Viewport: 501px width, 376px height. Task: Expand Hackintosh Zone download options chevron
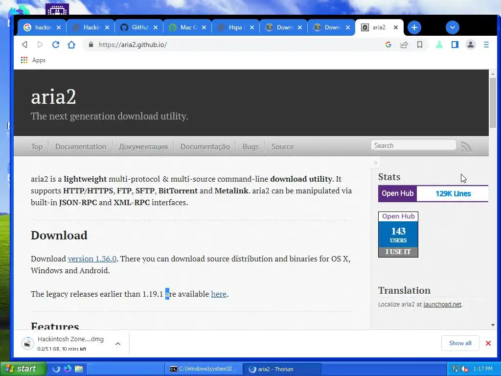[x=117, y=344]
